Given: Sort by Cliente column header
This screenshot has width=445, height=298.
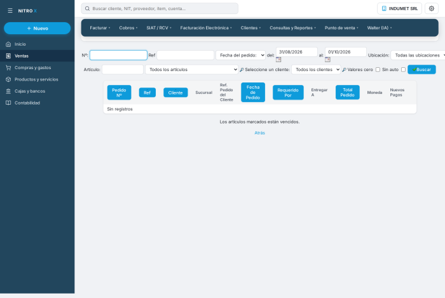Looking at the screenshot, I should click(175, 93).
